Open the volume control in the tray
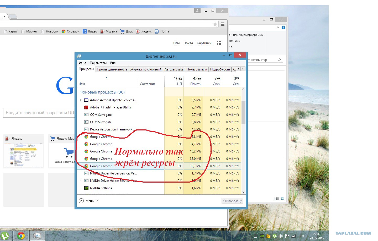This screenshot has width=378, height=241. (x=281, y=236)
